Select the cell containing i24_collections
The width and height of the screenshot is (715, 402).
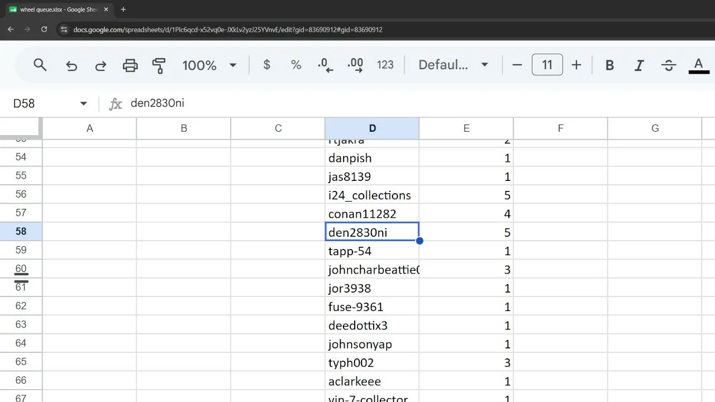372,195
